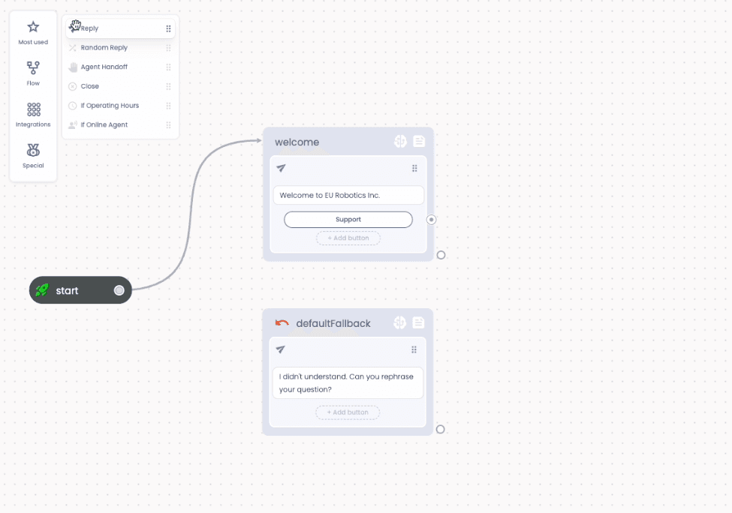Open the welcome node notes icon
Viewport: 732px width, 513px height.
[419, 141]
